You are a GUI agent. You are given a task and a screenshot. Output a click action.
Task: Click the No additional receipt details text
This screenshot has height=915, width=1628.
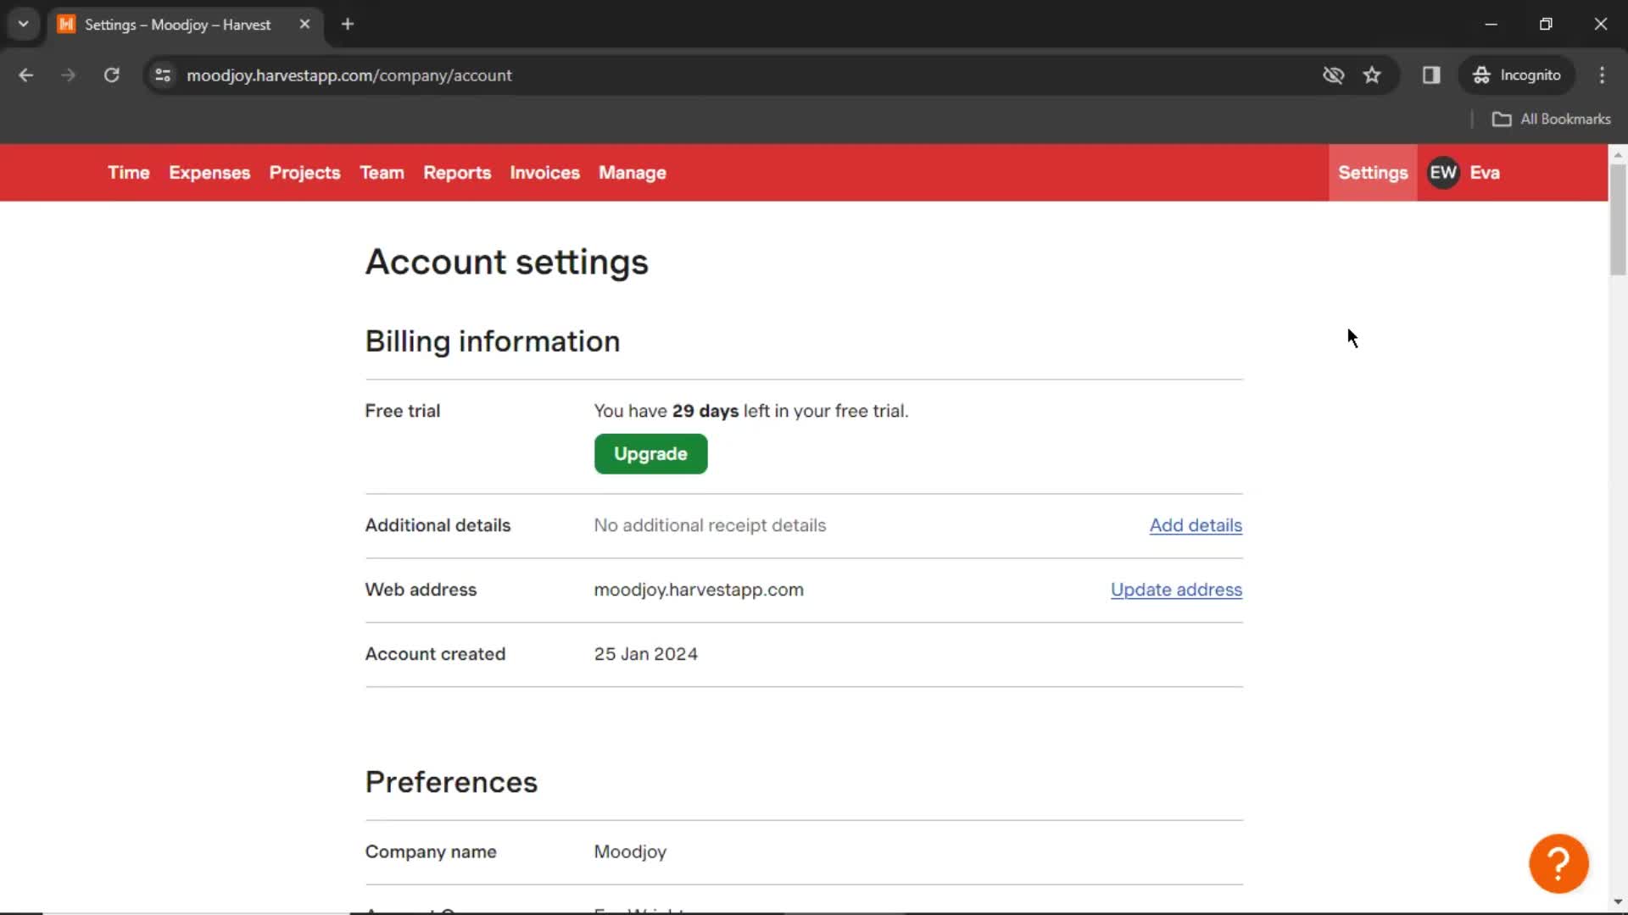coord(710,525)
